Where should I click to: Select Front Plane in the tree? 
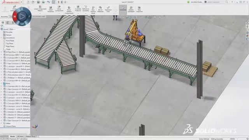[x=10, y=40]
